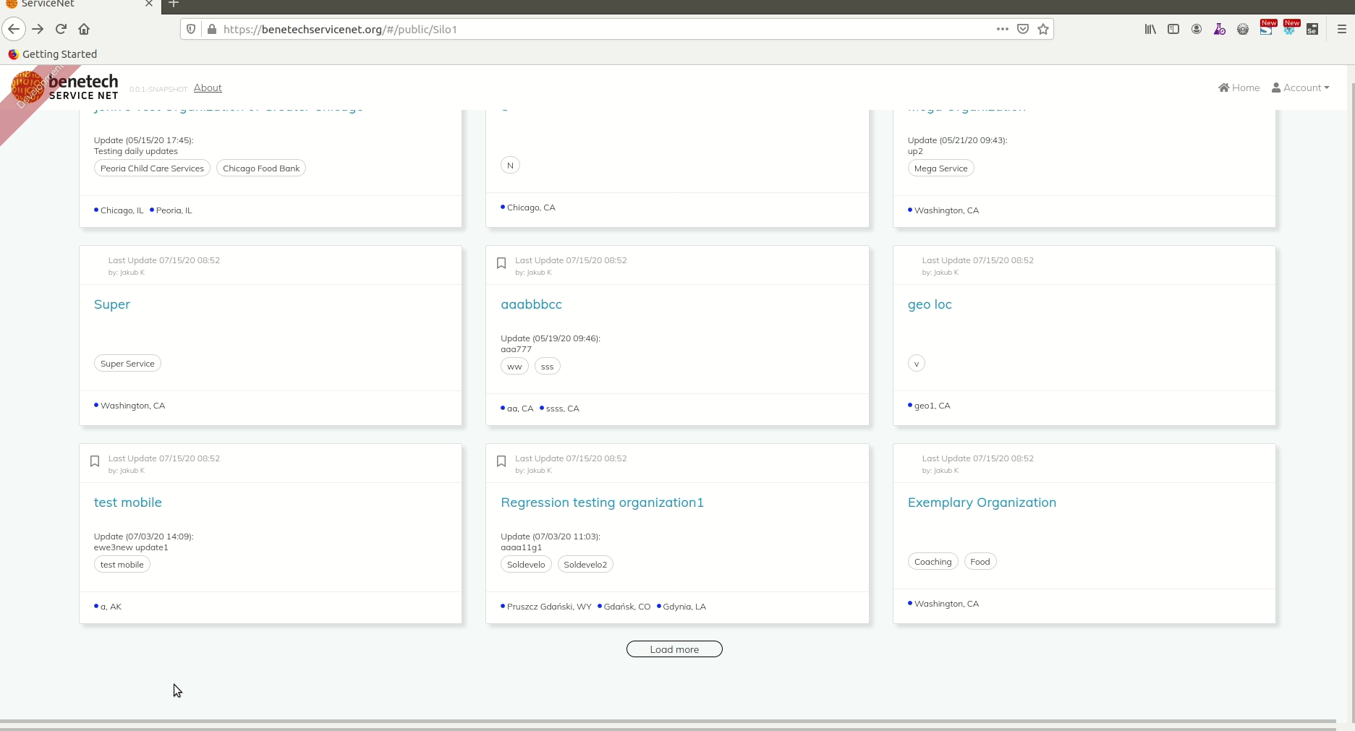The image size is (1355, 731).
Task: Open the Account dropdown menu
Action: tap(1301, 87)
